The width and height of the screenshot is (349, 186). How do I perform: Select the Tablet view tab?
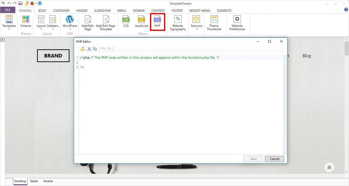[34, 181]
